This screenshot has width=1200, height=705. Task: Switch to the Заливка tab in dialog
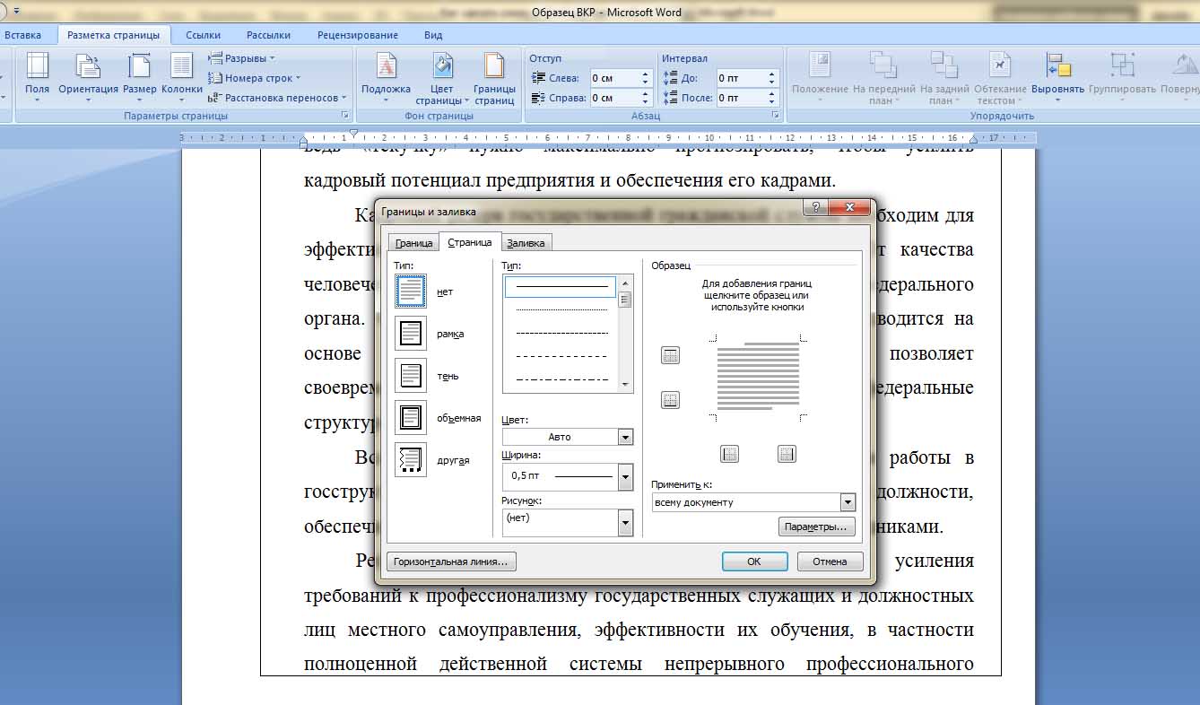pos(526,243)
